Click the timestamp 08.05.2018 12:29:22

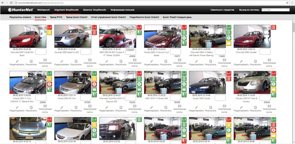(157, 95)
